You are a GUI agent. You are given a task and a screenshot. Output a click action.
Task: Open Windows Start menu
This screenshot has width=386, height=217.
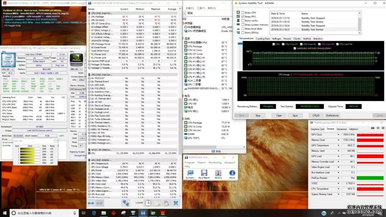[5, 213]
